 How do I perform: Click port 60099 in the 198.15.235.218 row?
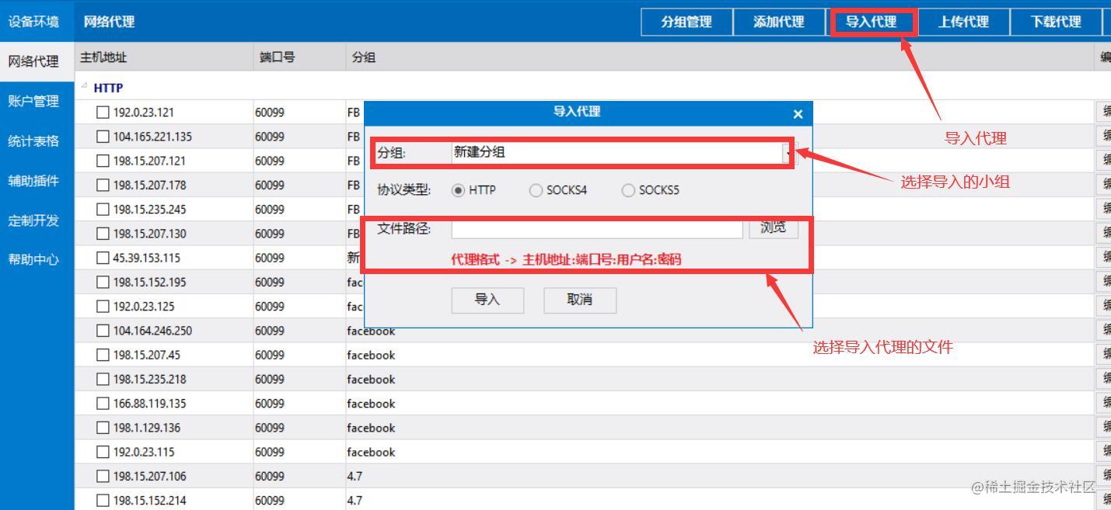click(x=270, y=380)
